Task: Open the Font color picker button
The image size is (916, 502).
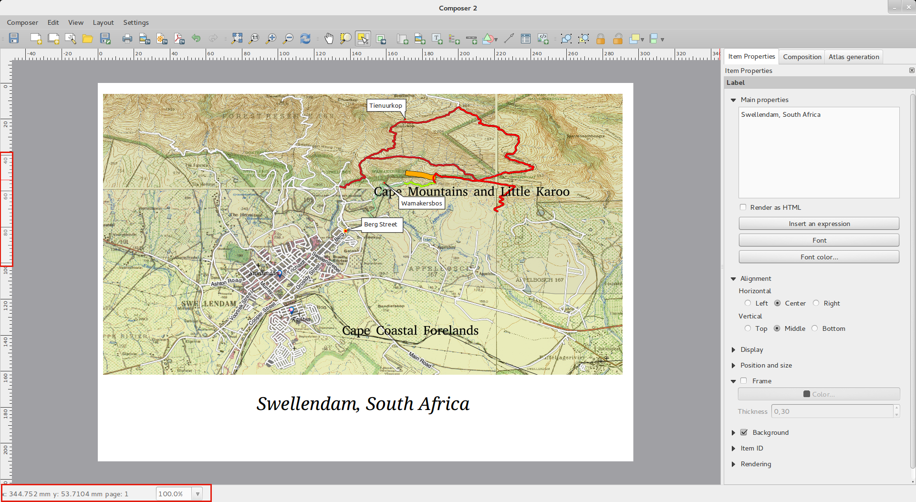Action: 819,257
